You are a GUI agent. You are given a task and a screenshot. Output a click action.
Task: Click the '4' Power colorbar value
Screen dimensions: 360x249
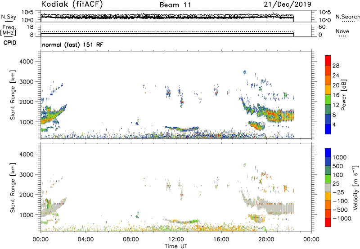pyautogui.click(x=334, y=124)
